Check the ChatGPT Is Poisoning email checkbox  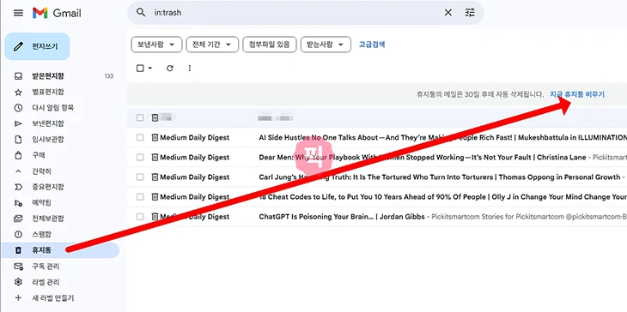[x=140, y=217]
